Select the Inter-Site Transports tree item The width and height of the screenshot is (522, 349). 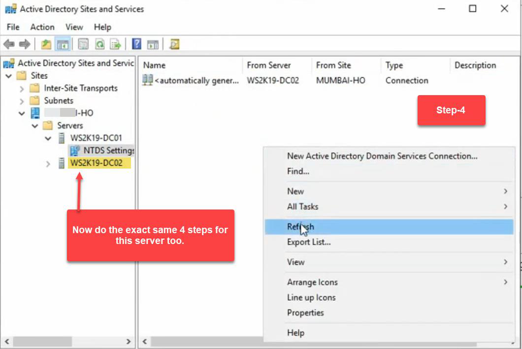(x=81, y=88)
